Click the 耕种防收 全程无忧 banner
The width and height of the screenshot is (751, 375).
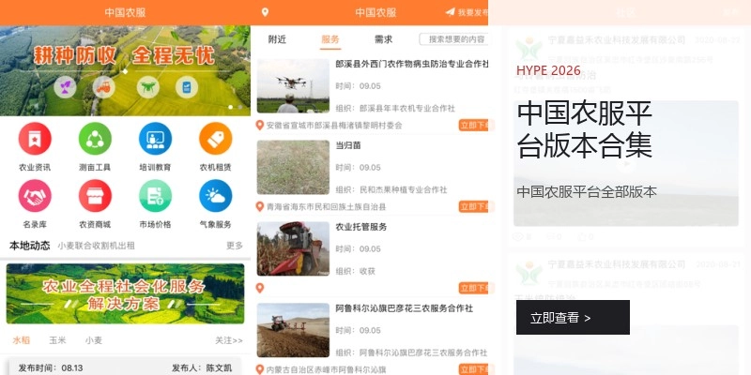pyautogui.click(x=125, y=71)
